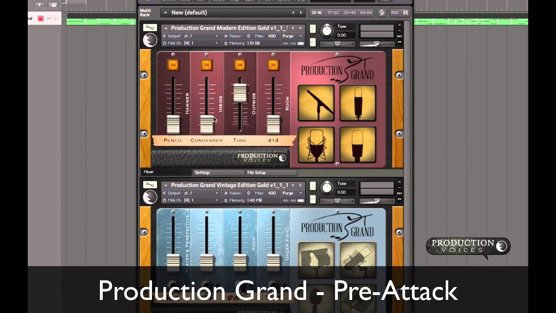Viewport: 556px width, 313px height.
Task: Expand the Vintage Edition instrument name dropdown
Action: 165,185
